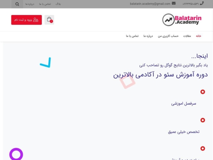Click the heading دوره آموزش سئو در آکادمی بالاترین
This screenshot has width=213, height=160.
point(160,75)
